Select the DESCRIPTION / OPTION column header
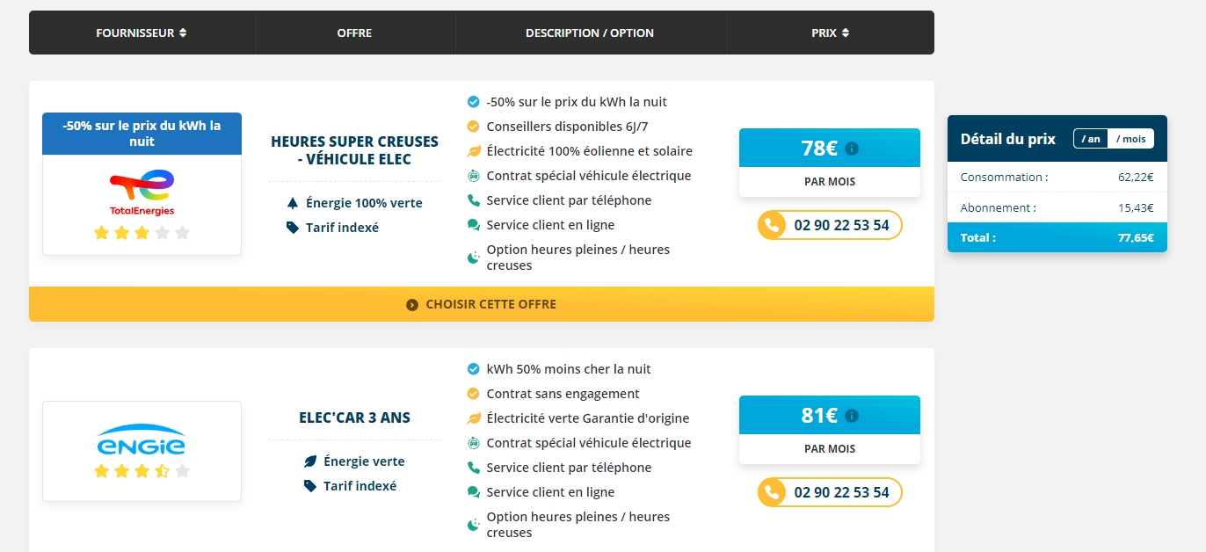This screenshot has height=552, width=1206. (x=590, y=33)
